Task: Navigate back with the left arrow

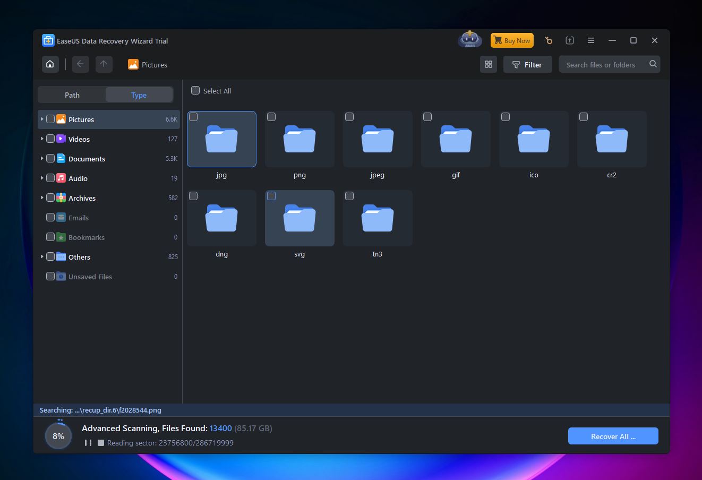Action: pos(80,64)
